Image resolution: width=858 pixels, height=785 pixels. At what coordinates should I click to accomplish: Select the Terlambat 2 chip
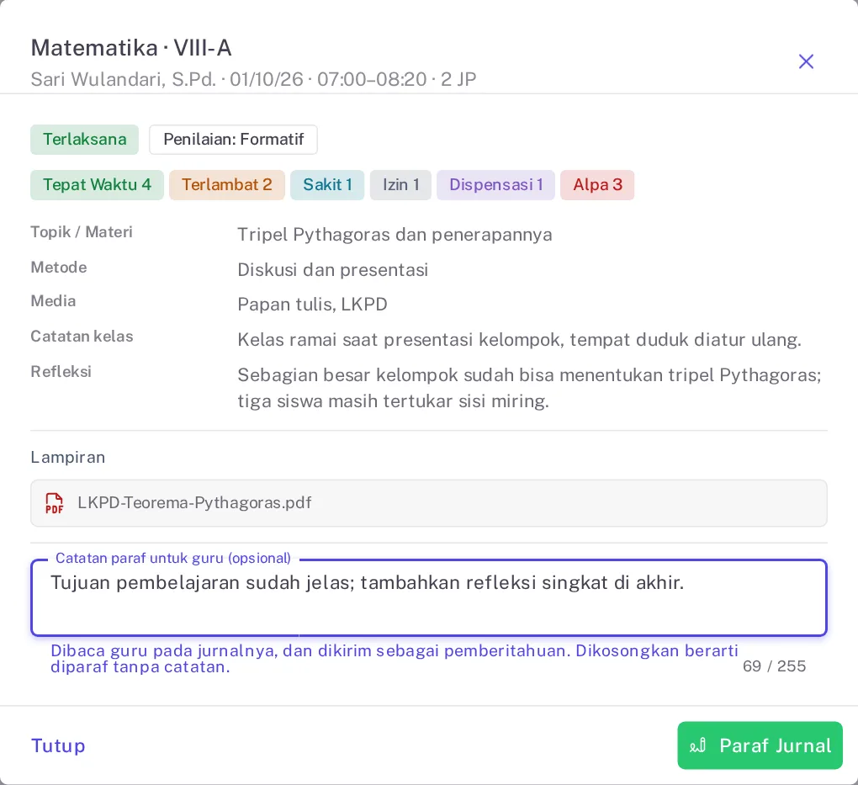(x=226, y=184)
